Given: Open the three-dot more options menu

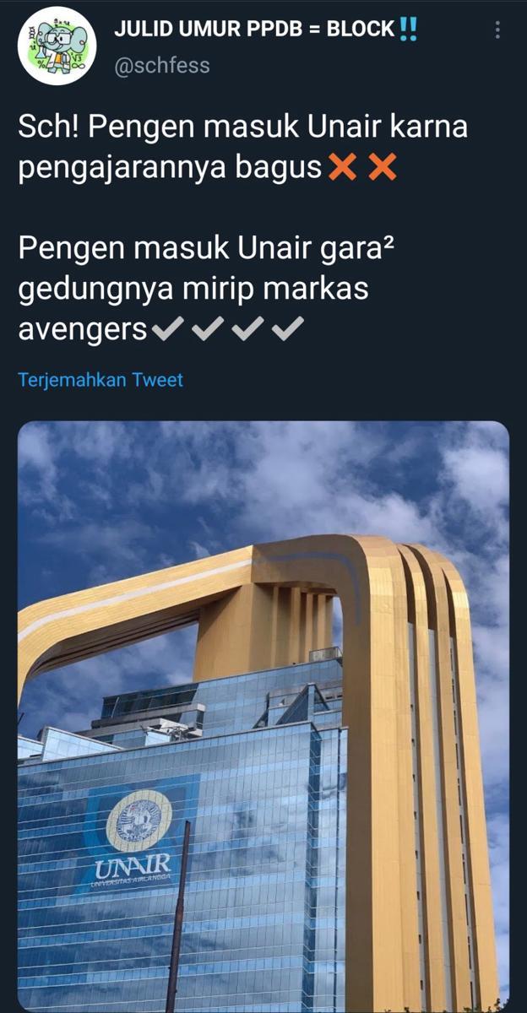Looking at the screenshot, I should 497,30.
